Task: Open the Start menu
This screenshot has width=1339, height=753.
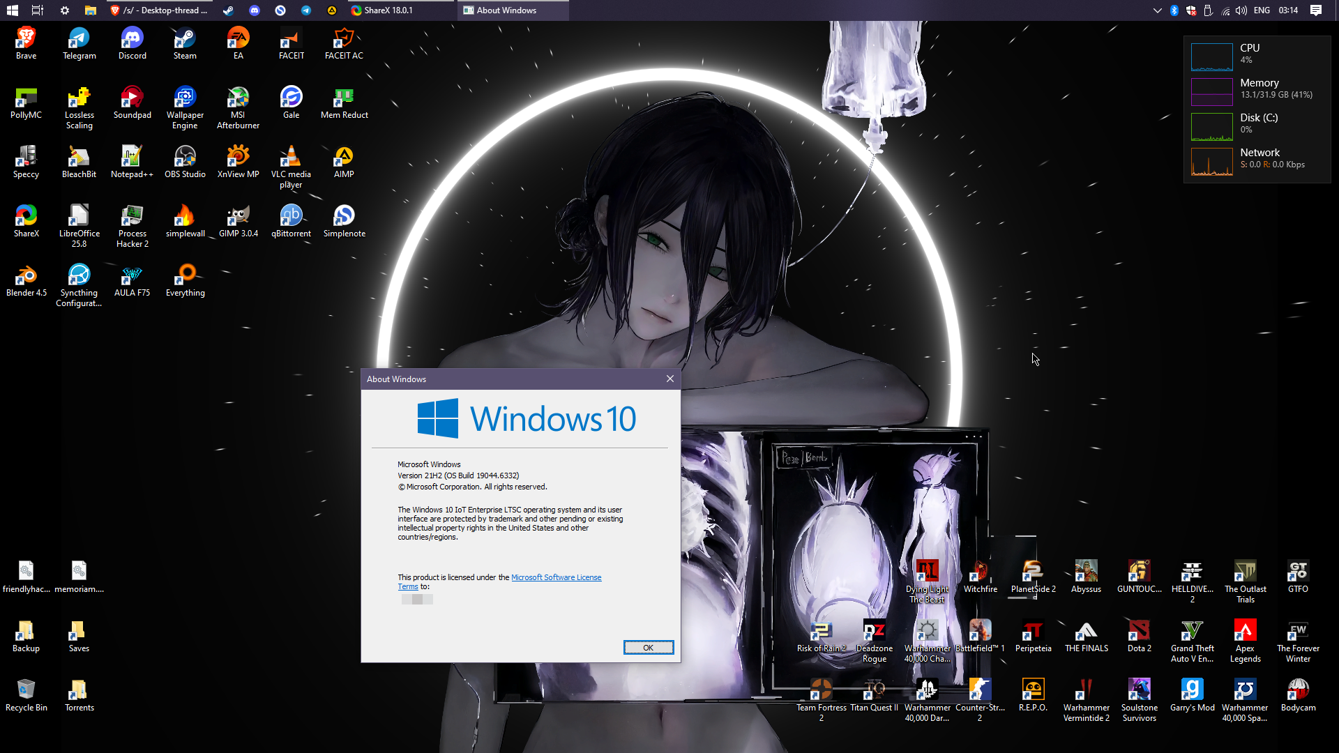Action: click(x=12, y=10)
